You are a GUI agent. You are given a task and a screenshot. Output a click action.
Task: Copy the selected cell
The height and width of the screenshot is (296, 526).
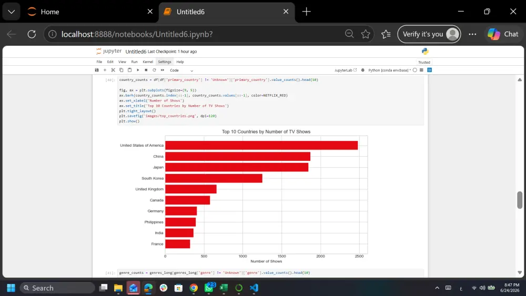tap(121, 70)
